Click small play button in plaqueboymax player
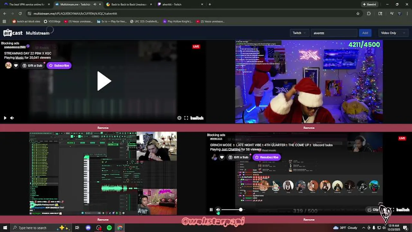This screenshot has height=232, width=412. [x=5, y=118]
